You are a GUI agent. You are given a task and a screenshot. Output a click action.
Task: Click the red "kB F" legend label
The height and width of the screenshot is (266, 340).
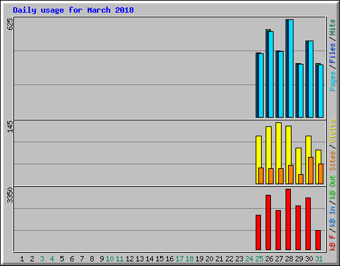pyautogui.click(x=332, y=243)
